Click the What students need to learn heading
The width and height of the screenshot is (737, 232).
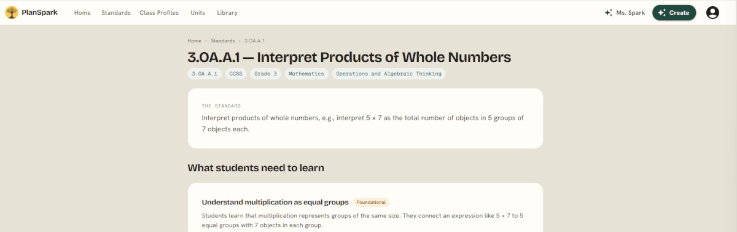[256, 168]
